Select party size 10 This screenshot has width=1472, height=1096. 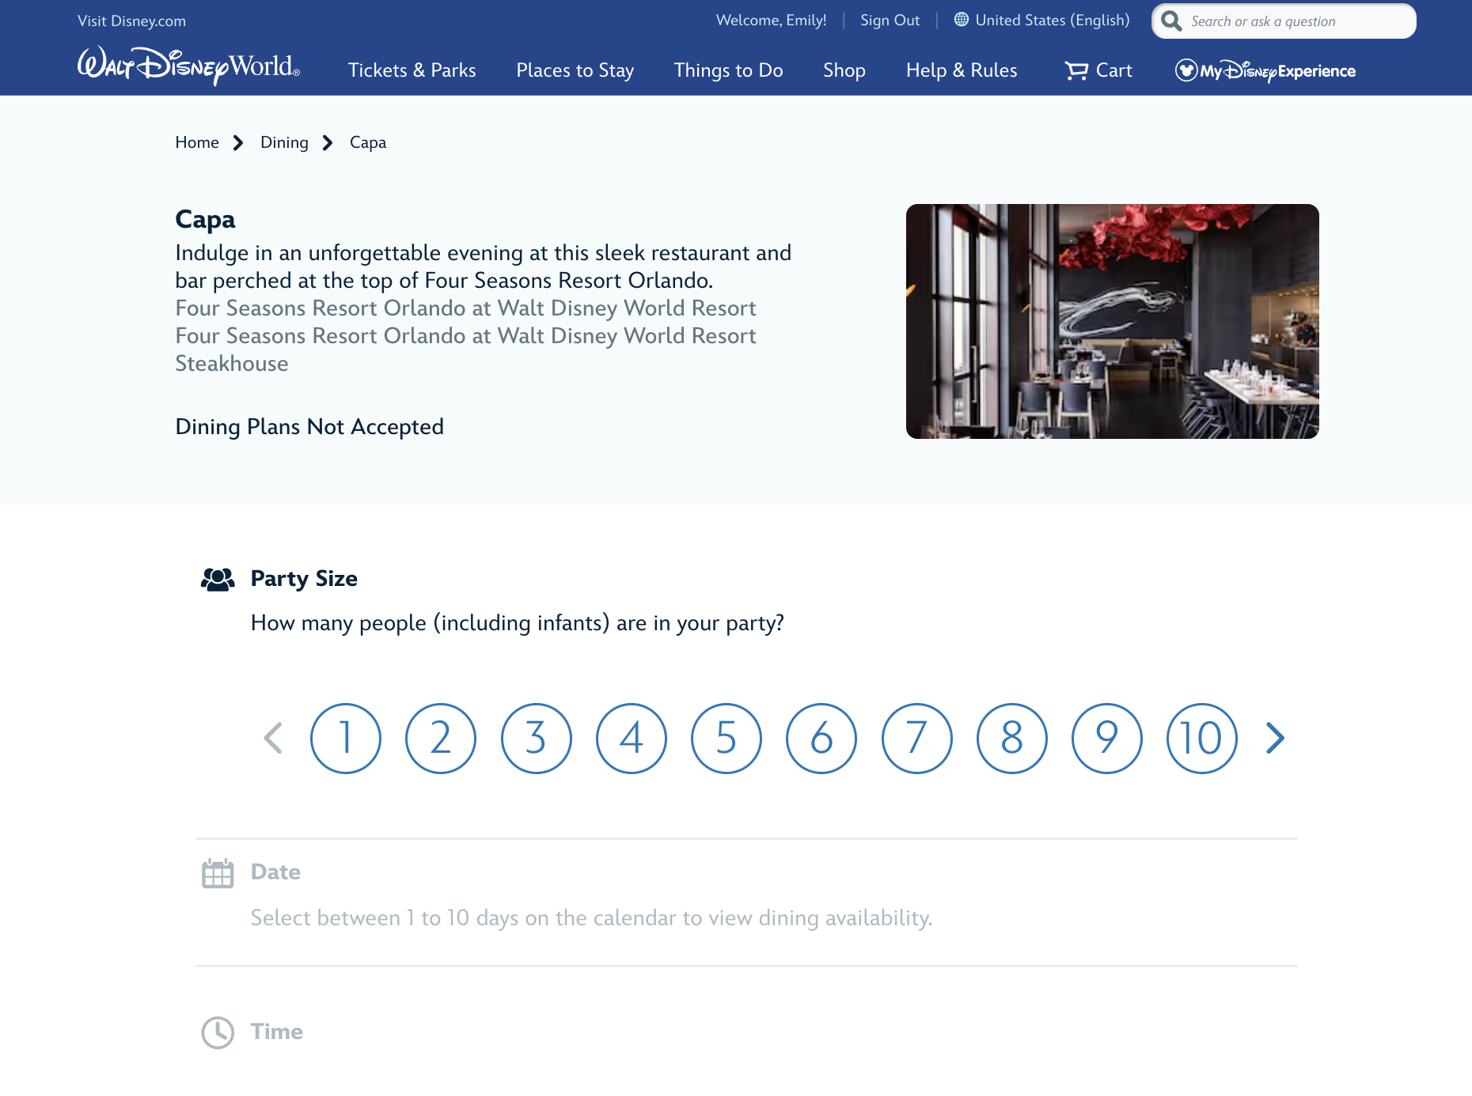(x=1202, y=739)
